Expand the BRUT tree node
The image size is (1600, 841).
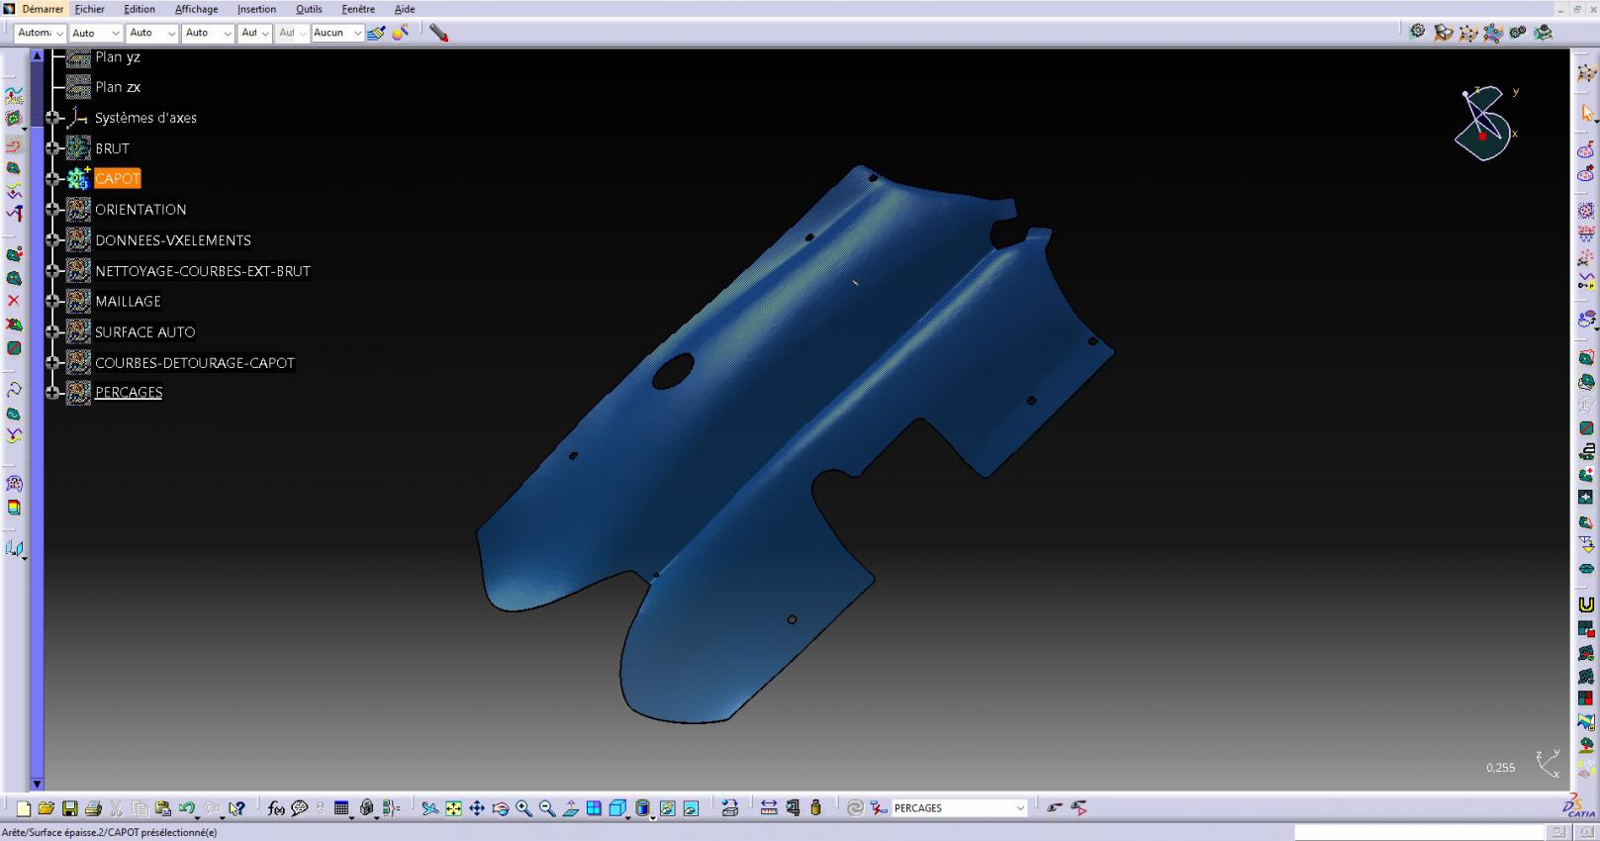[52, 148]
